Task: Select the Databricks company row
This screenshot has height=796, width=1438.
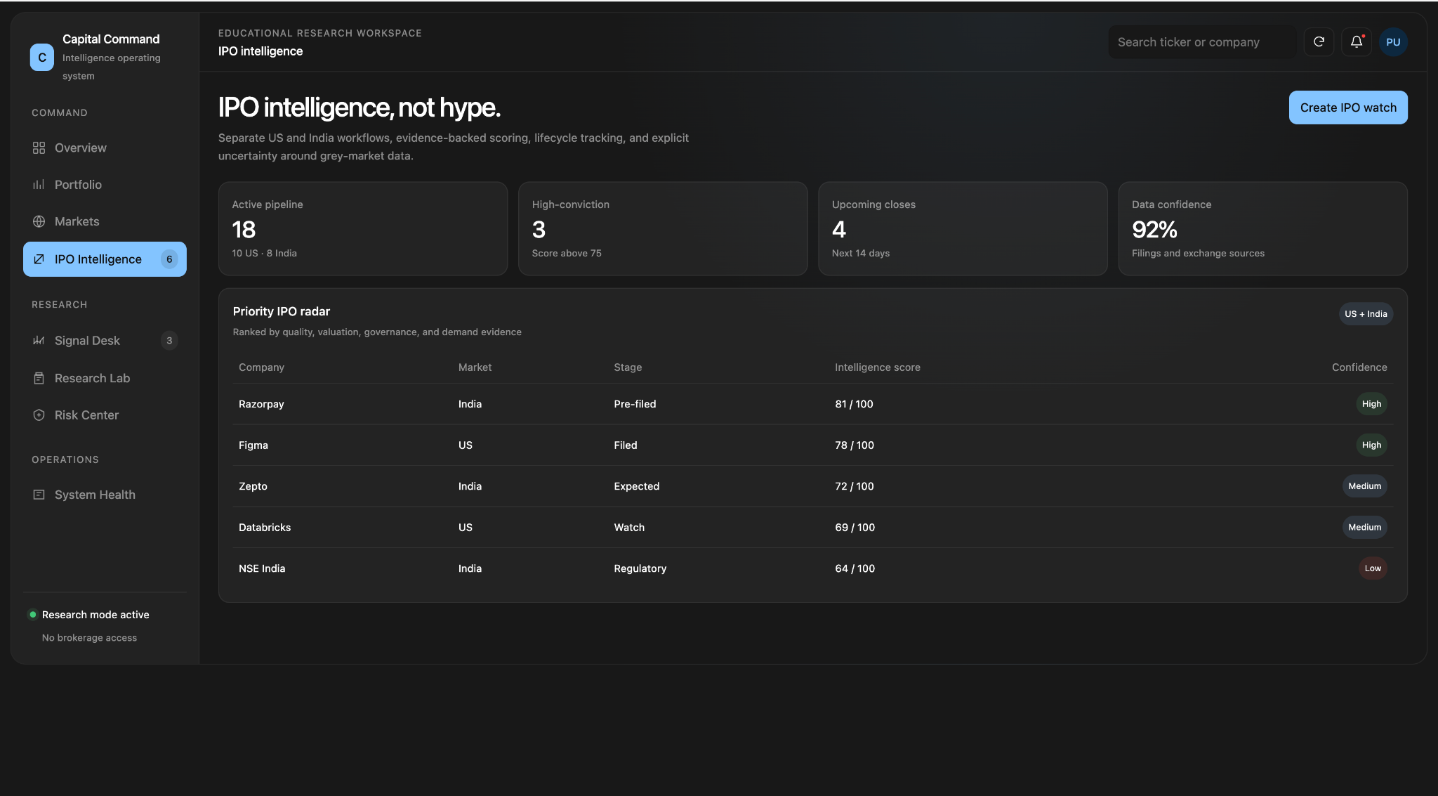Action: [813, 528]
